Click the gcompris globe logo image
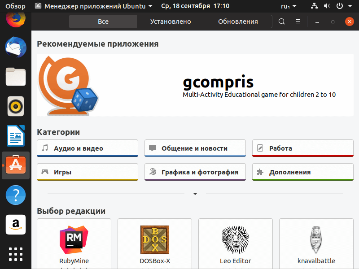 68,86
